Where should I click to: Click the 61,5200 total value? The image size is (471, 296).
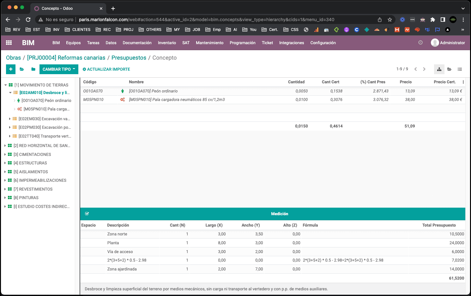pyautogui.click(x=456, y=278)
